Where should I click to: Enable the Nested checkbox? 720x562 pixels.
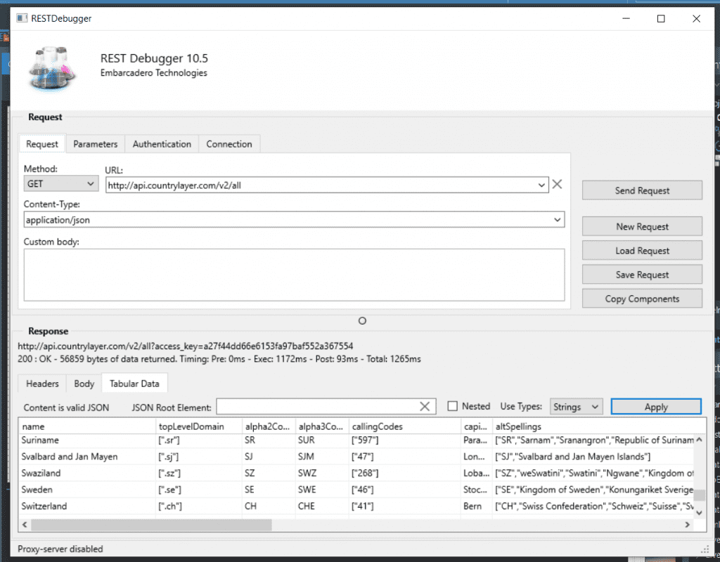[453, 406]
